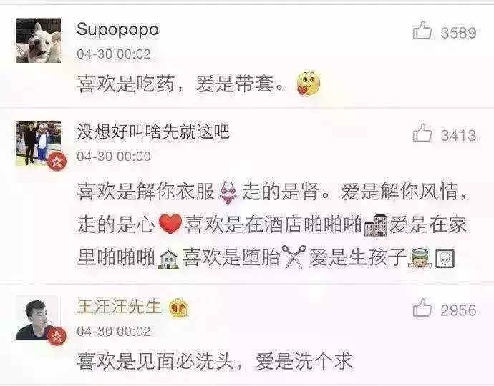Image resolution: width=494 pixels, height=386 pixels.
Task: Open 没想好叫啥先就这吧 user avatar
Action: [39, 143]
